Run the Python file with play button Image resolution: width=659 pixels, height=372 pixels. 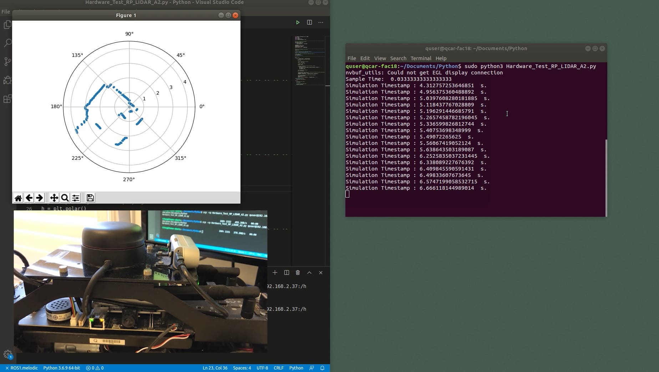298,22
